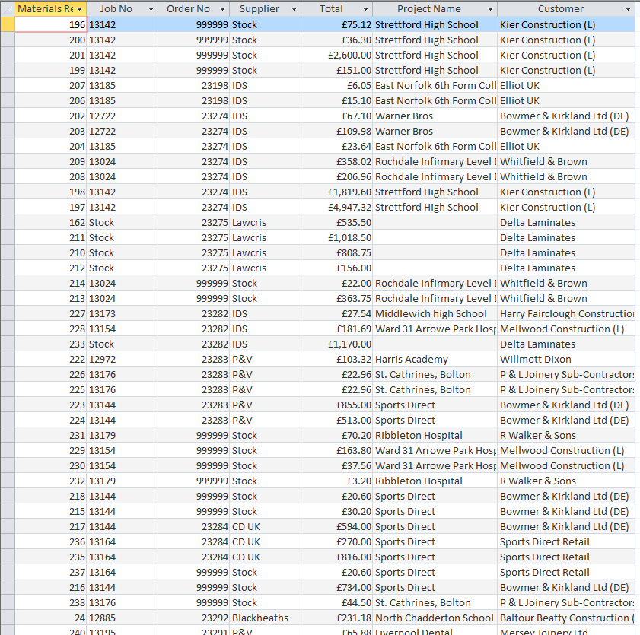Click the £44.50 total cell

point(336,602)
